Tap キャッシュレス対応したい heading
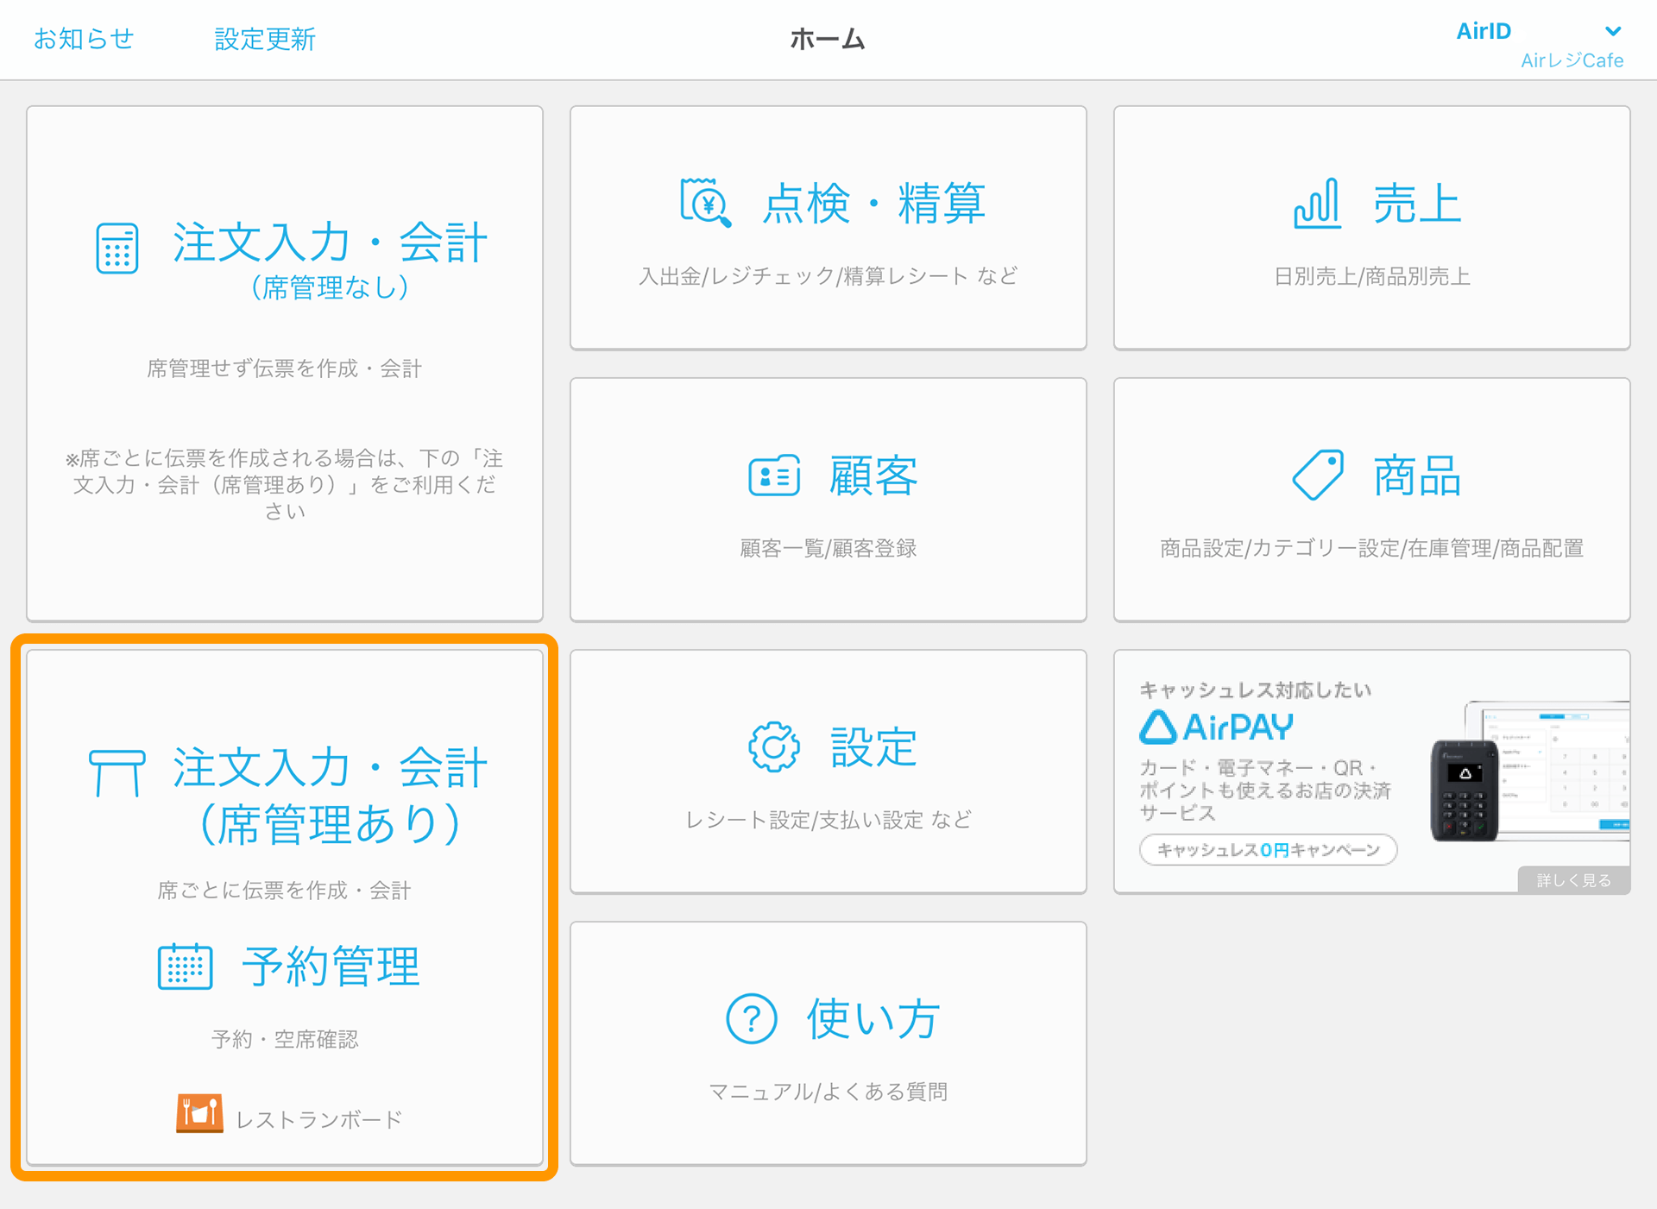1657x1209 pixels. [1256, 690]
